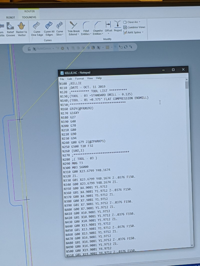Expand the Offset tool dropdown
200x266 pixels.
click(x=108, y=33)
